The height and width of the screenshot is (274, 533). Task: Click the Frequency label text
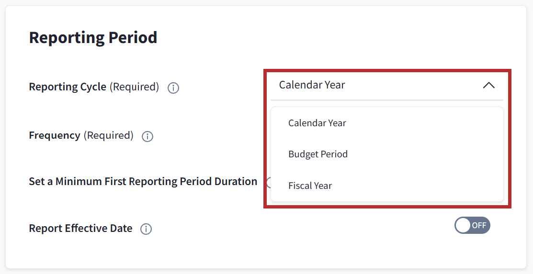(x=55, y=135)
